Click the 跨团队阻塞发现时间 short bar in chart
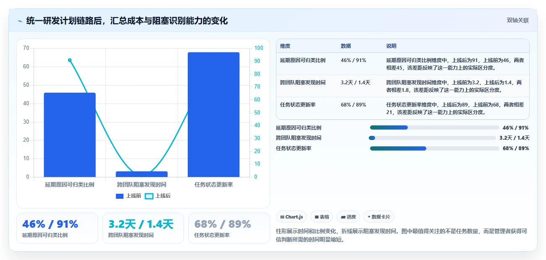 (142, 174)
